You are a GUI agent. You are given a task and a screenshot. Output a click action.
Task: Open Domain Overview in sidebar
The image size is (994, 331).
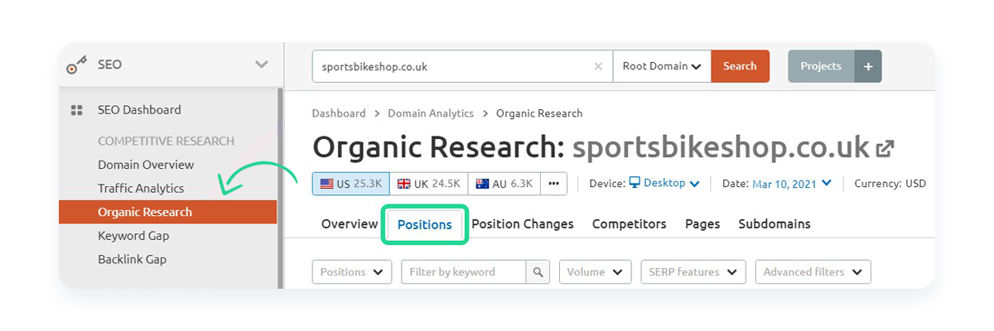pyautogui.click(x=146, y=165)
